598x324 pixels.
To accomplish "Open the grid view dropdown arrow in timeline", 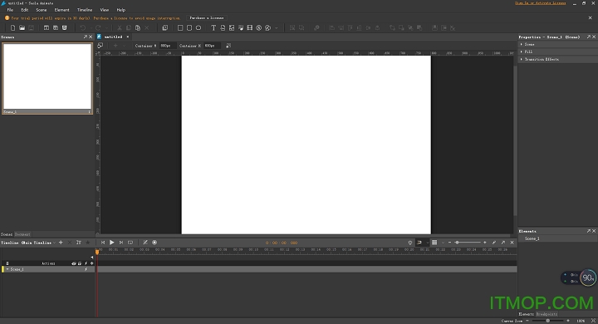I will tap(443, 243).
